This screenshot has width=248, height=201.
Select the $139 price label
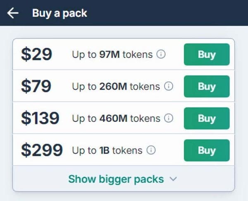coord(40,118)
